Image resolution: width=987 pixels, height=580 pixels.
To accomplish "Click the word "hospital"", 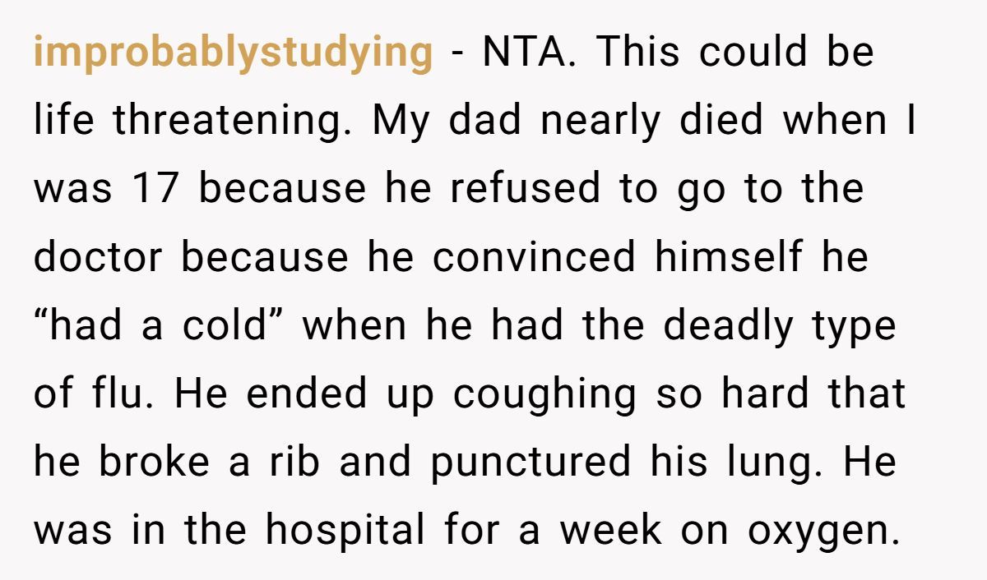I will (345, 531).
